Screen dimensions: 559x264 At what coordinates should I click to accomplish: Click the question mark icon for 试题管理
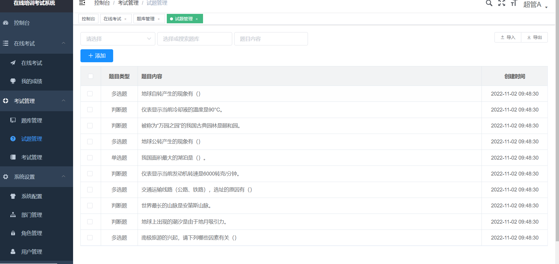pos(13,139)
